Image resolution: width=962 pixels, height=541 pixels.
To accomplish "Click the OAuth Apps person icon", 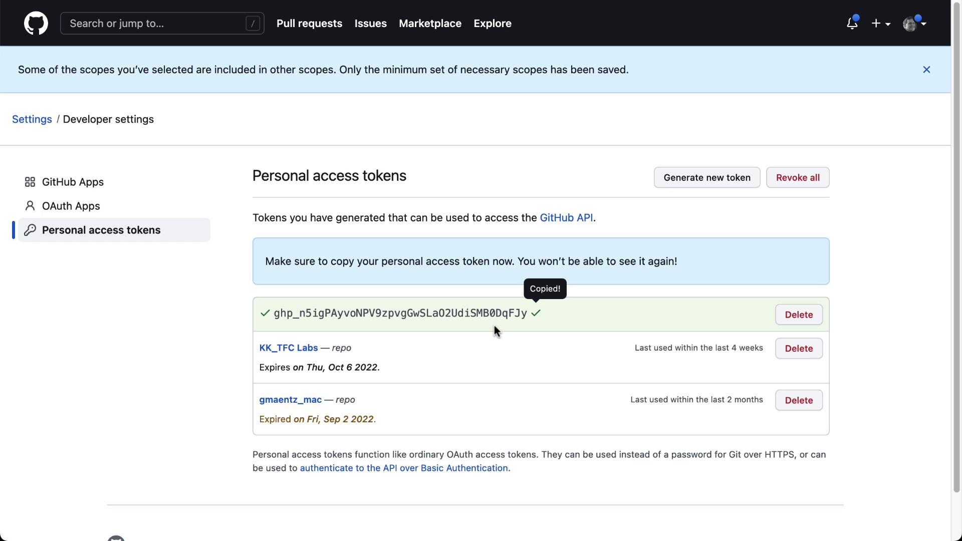I will [x=30, y=206].
